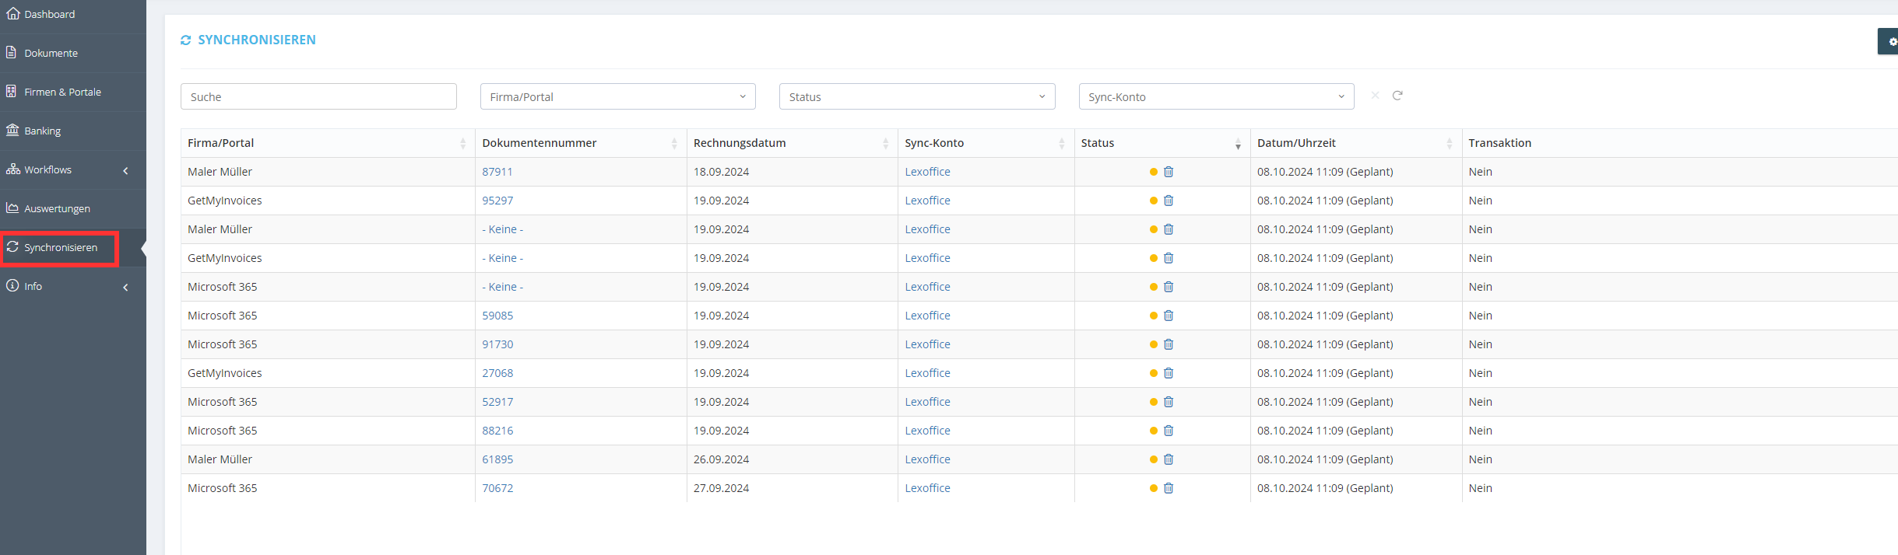Delete sync entry for document 95297

pos(1169,201)
